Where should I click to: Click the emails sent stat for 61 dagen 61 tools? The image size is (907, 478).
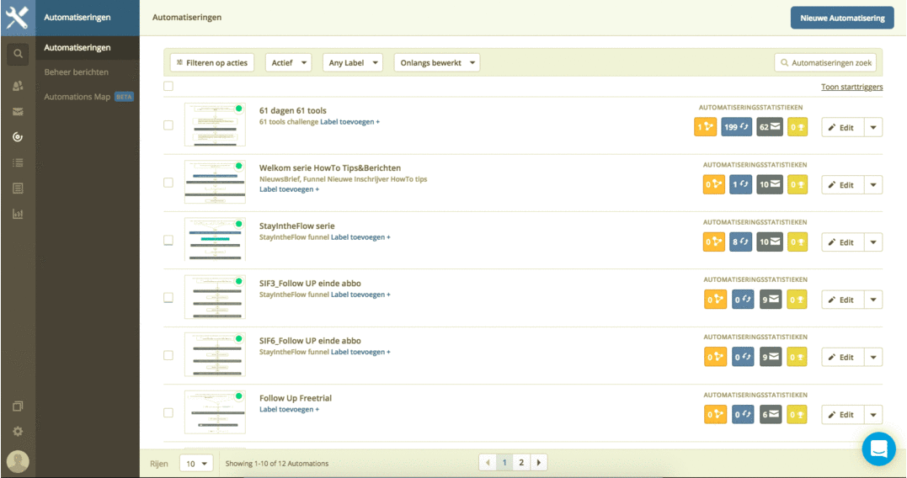click(770, 127)
